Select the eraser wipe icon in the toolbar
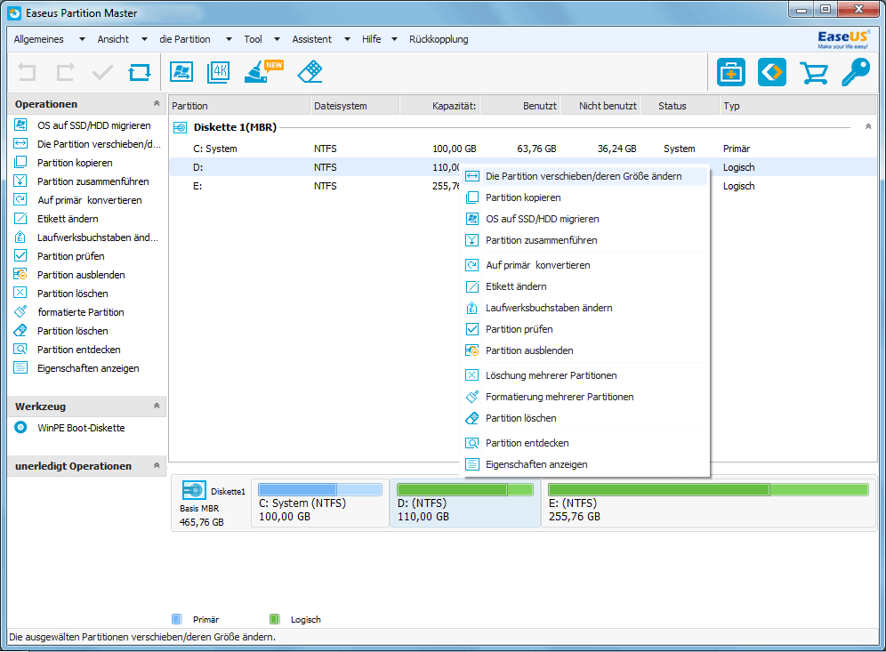Image resolution: width=886 pixels, height=652 pixels. (310, 72)
